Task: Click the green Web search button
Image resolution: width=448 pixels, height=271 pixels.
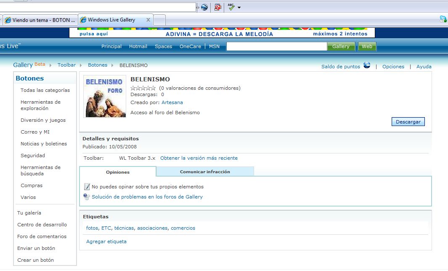Action: [x=367, y=46]
